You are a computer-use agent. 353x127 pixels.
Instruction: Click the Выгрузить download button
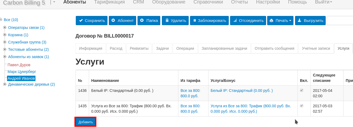point(310,21)
